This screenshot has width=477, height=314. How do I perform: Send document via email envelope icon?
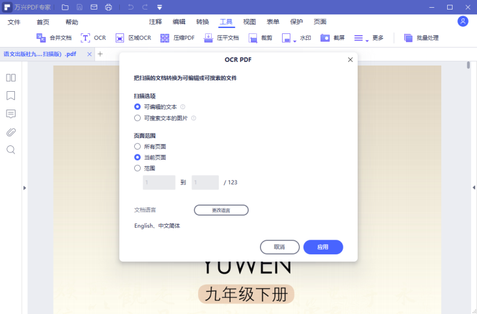click(94, 7)
